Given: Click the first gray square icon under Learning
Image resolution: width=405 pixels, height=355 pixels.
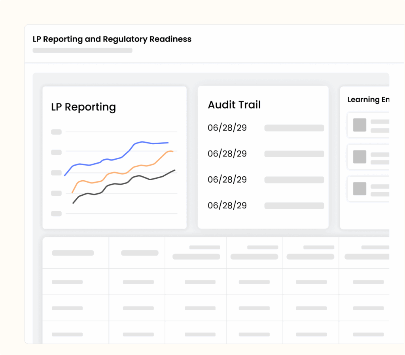Looking at the screenshot, I should [360, 125].
